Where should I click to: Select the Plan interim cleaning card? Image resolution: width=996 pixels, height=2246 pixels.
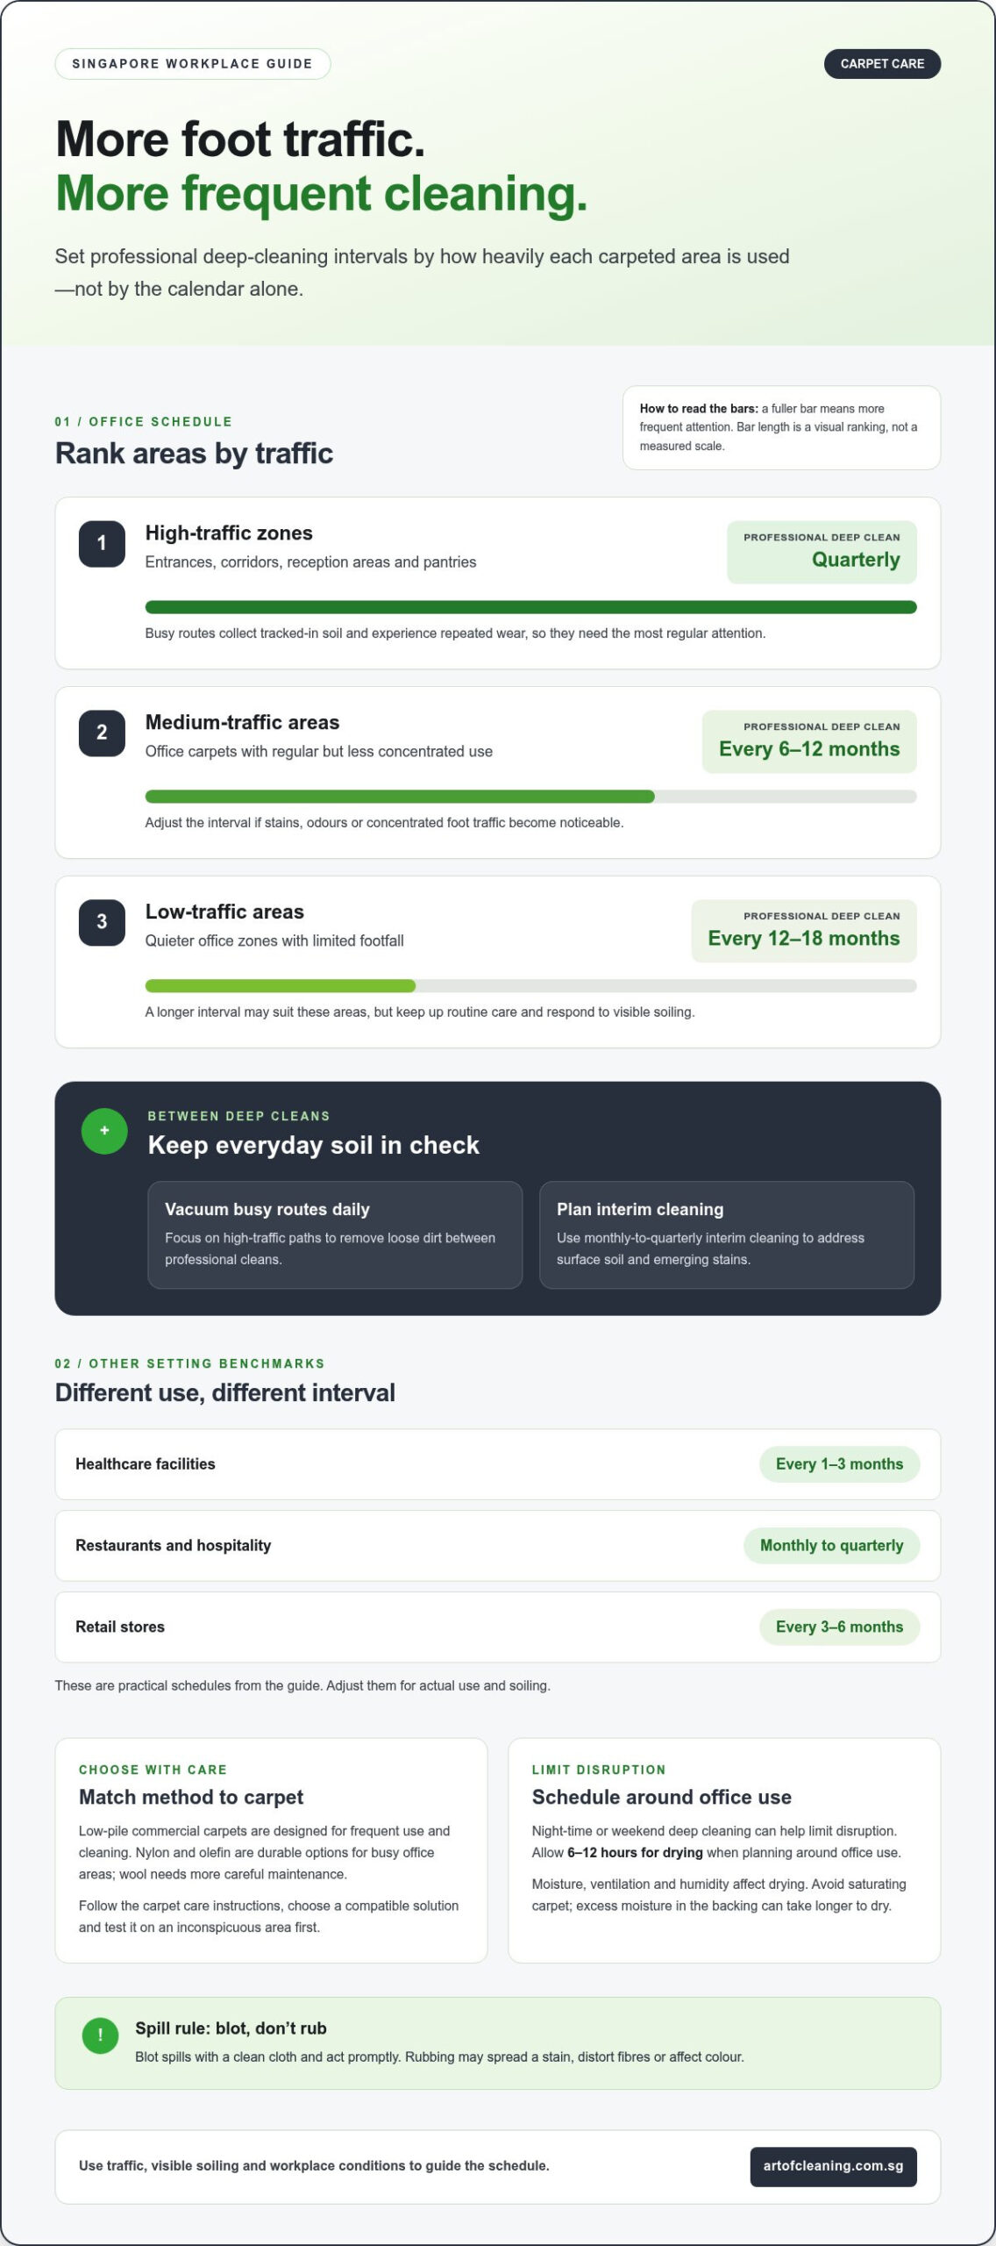[x=727, y=1234]
